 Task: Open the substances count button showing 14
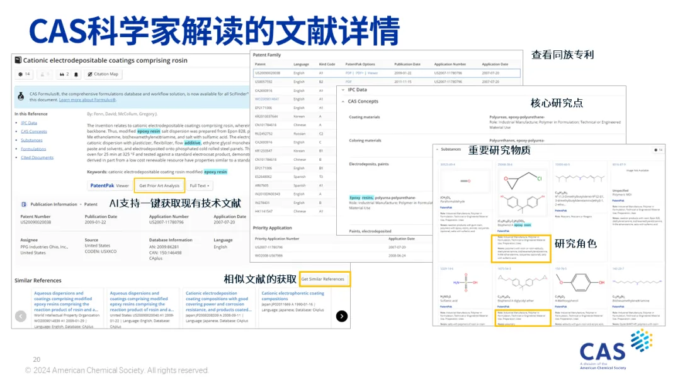(x=25, y=74)
